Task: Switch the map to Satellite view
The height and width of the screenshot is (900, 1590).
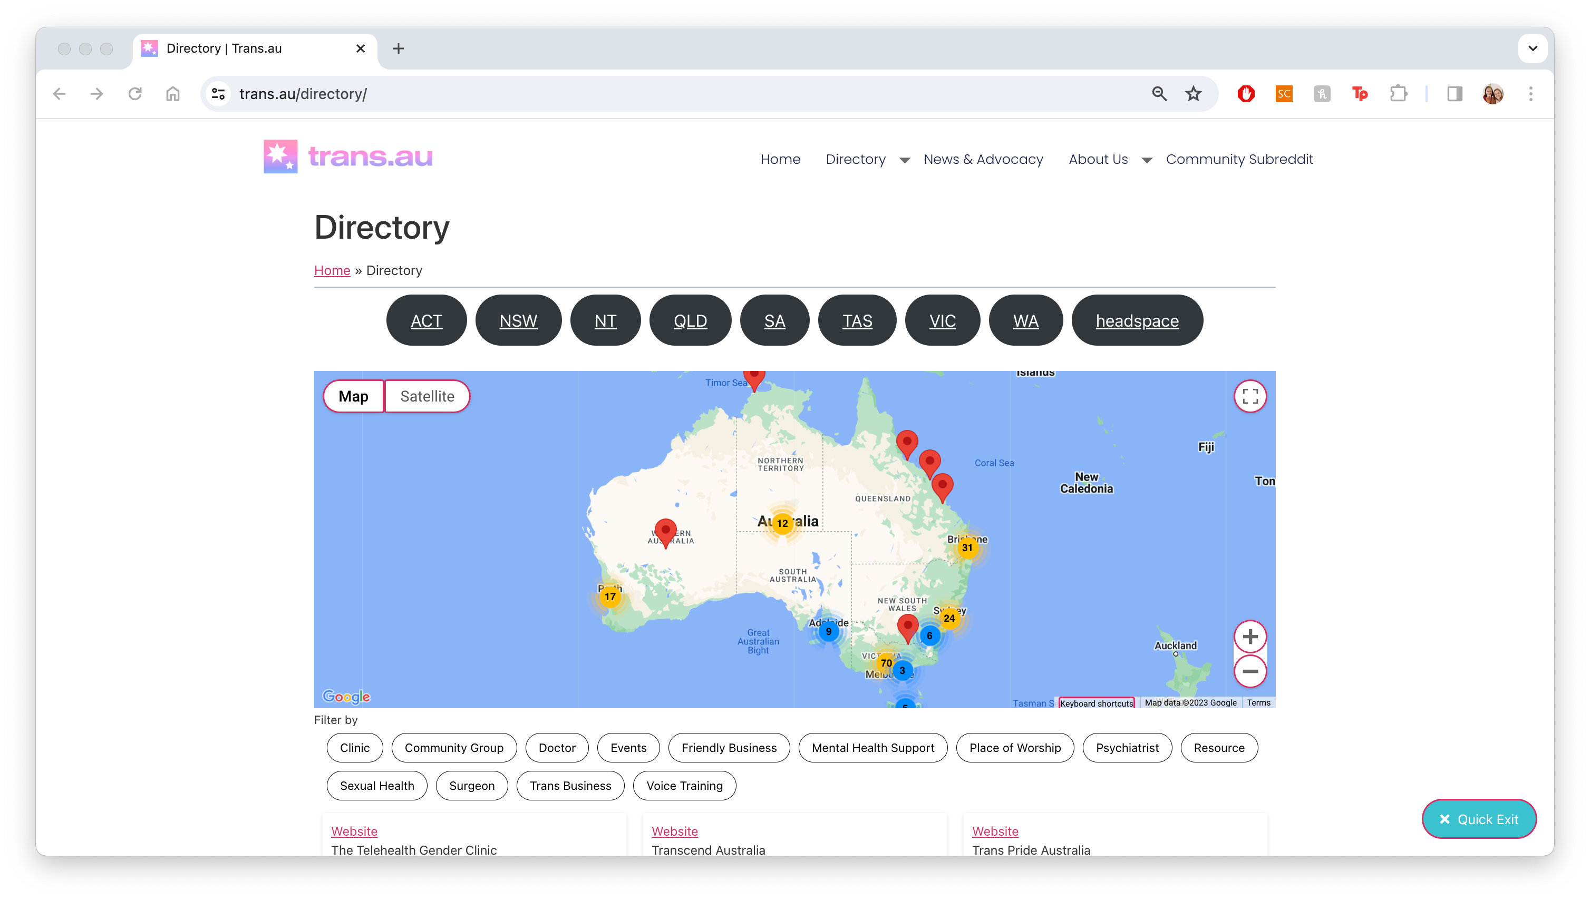Action: [x=428, y=396]
